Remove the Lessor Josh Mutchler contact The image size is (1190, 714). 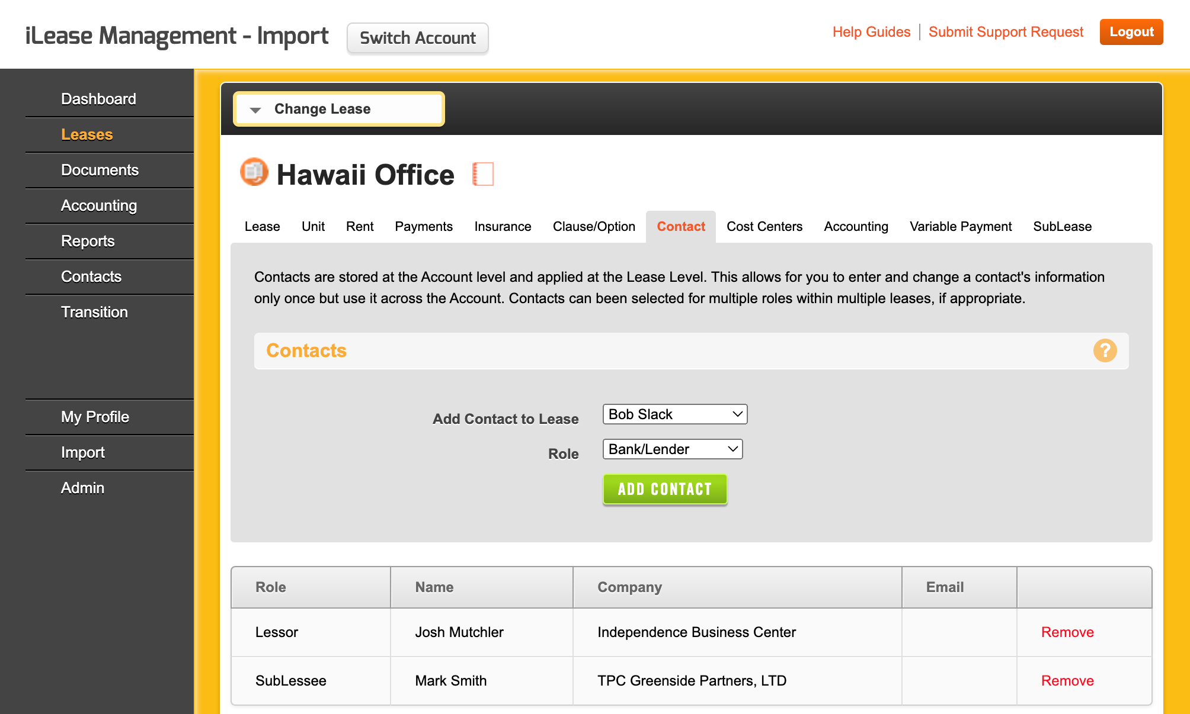click(x=1067, y=632)
